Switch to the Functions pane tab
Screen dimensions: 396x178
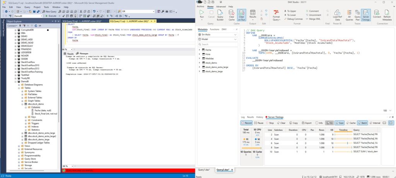click(214, 29)
